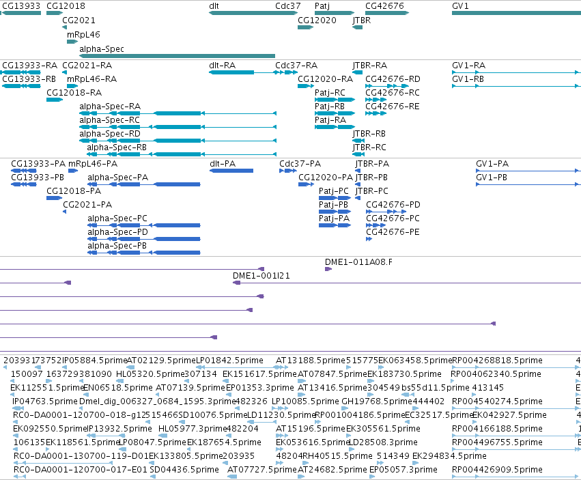Open the Dmel_dig_006327_0684_1595.3prime EST label
581x480 pixels.
point(158,401)
